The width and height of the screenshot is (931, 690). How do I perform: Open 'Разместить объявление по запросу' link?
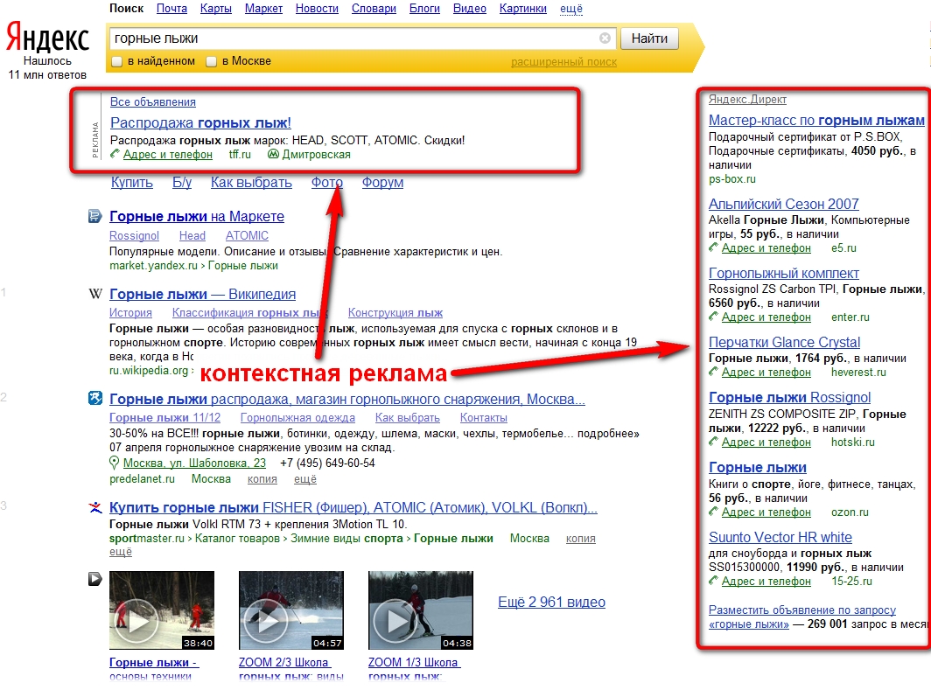(x=802, y=617)
